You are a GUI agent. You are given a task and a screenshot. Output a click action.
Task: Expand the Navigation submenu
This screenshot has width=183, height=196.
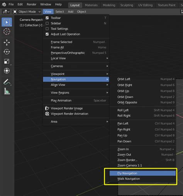pos(76,79)
